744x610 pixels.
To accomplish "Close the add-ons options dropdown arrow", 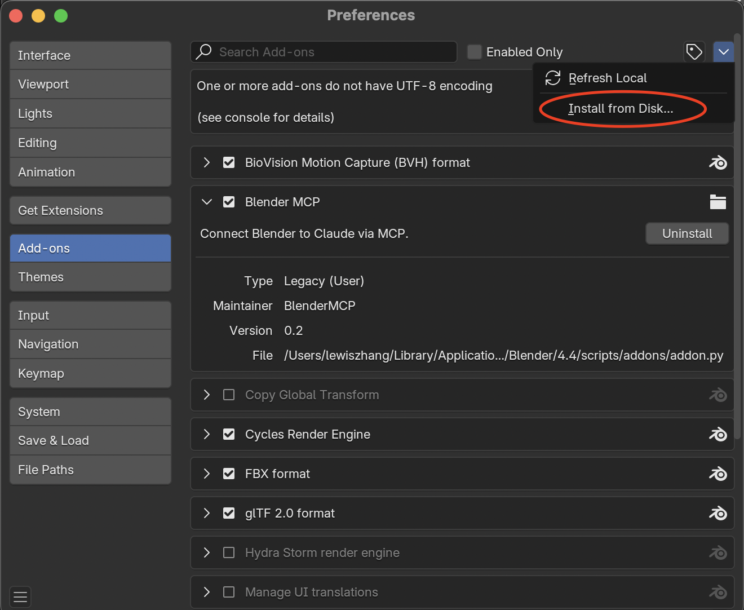I will pos(723,52).
